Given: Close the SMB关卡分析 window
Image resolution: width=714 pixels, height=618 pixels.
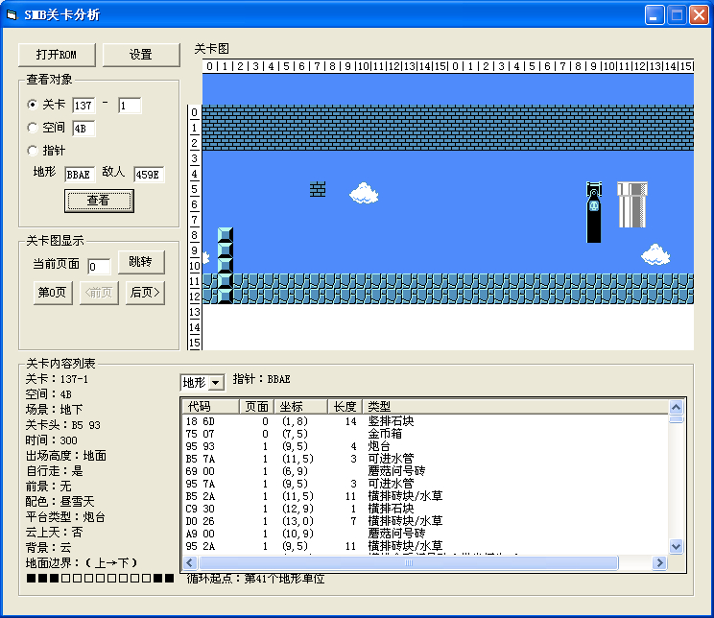Looking at the screenshot, I should pyautogui.click(x=699, y=15).
